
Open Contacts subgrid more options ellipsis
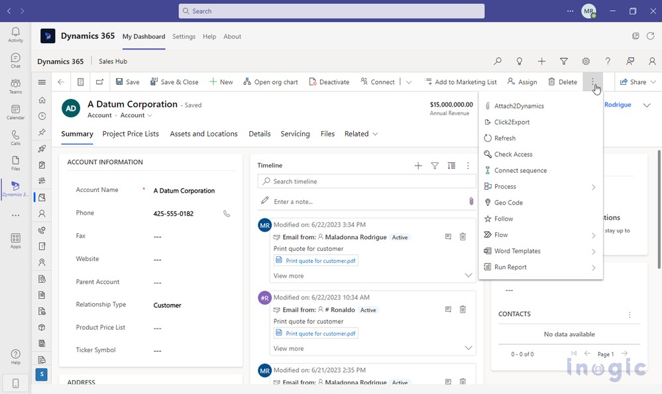[x=630, y=315]
